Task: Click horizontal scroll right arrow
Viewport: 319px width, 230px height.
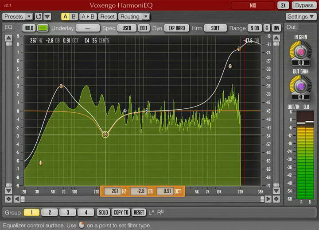Action: pyautogui.click(x=268, y=199)
